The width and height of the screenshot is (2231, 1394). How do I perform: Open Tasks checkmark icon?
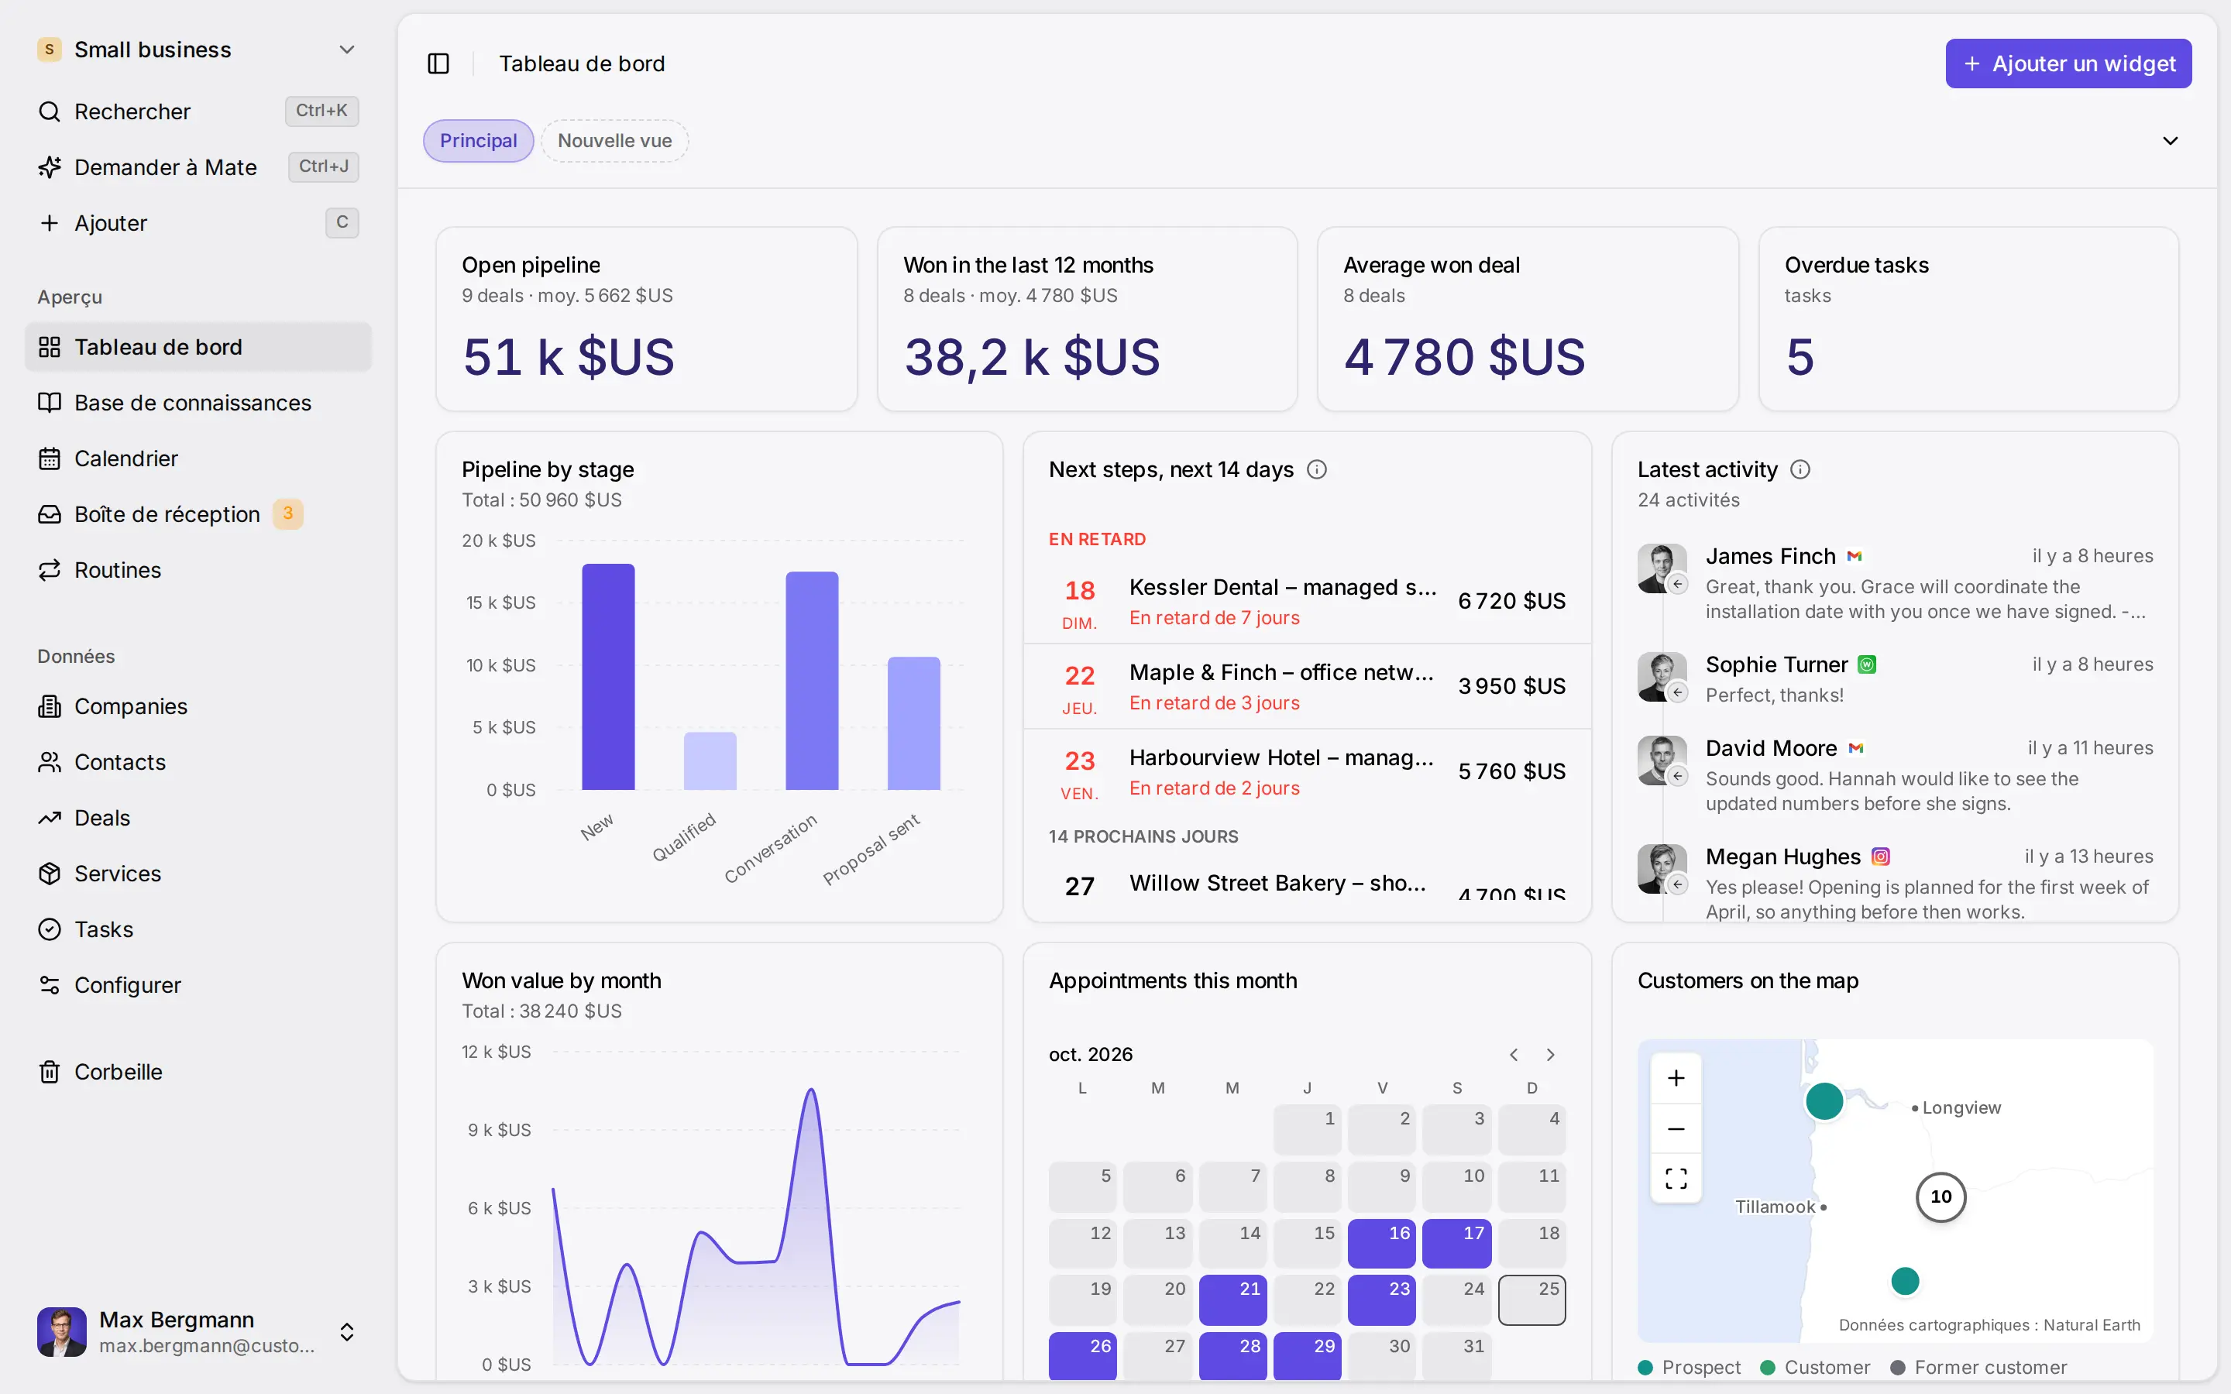pyautogui.click(x=50, y=929)
